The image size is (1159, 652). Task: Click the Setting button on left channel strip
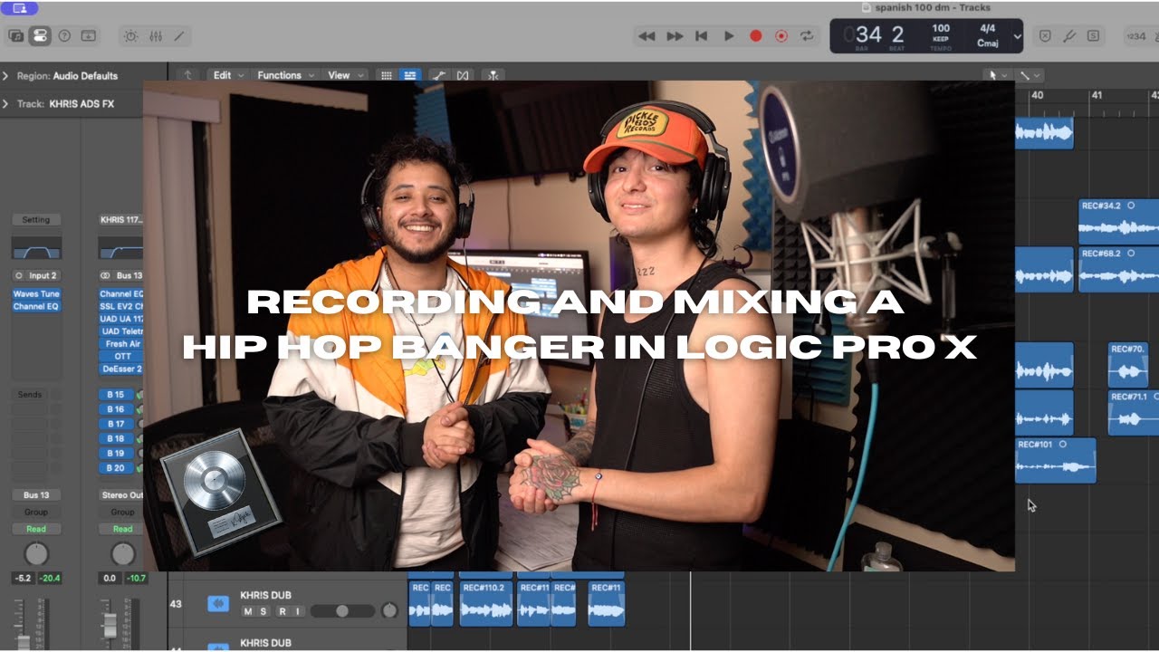pos(36,220)
